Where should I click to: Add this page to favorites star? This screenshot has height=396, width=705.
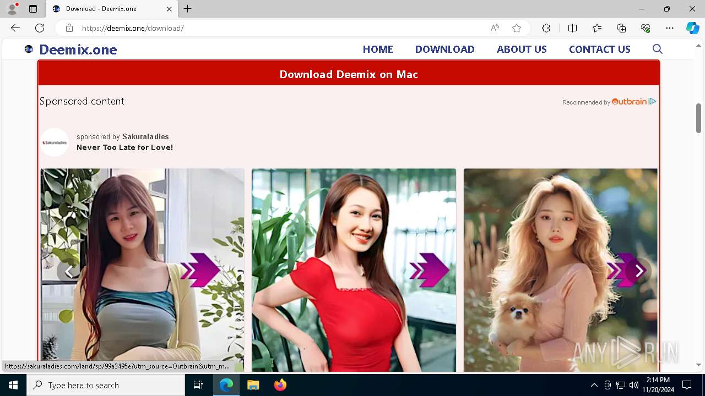[517, 28]
